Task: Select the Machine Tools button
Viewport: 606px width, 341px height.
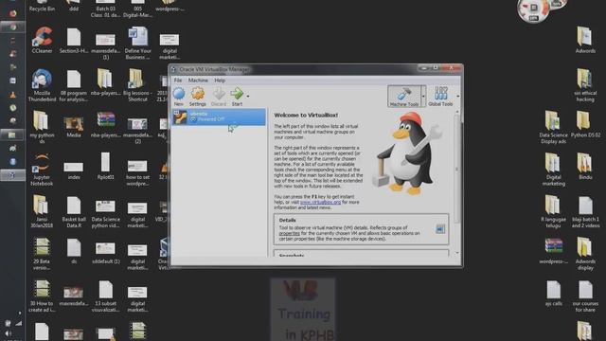Action: point(403,96)
